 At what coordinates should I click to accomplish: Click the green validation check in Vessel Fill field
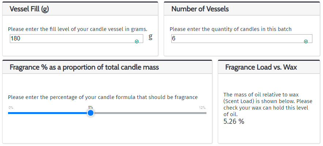tap(137, 42)
